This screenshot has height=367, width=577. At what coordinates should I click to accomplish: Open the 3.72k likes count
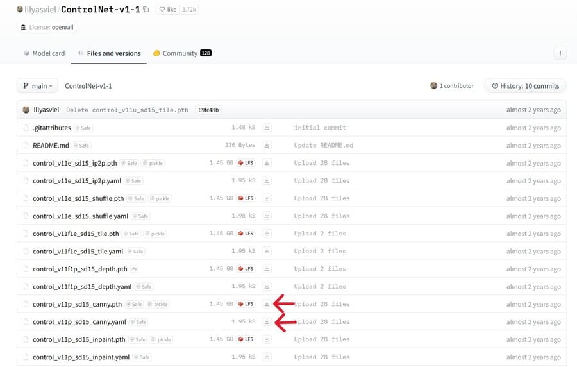188,10
